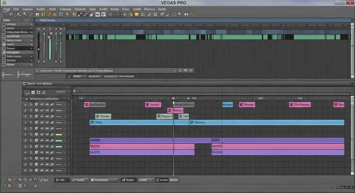
Task: Open the Bodle menu
Action: [162, 9]
